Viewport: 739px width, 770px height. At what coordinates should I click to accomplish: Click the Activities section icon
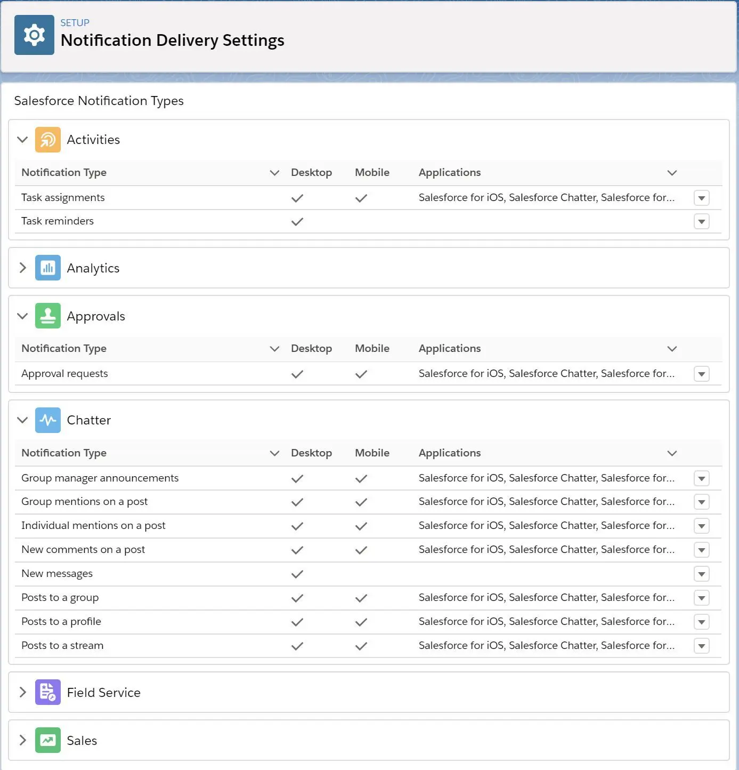coord(48,140)
